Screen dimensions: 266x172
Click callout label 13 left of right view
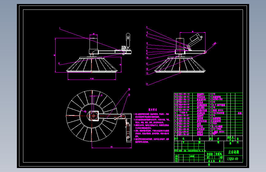point(147,73)
